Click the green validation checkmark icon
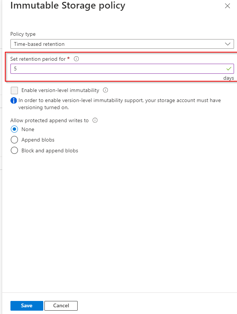Viewport: 237px width, 314px height. click(229, 69)
